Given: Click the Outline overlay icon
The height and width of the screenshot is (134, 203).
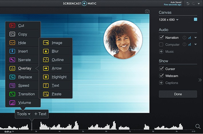Looking at the screenshot, I should pos(46,60).
